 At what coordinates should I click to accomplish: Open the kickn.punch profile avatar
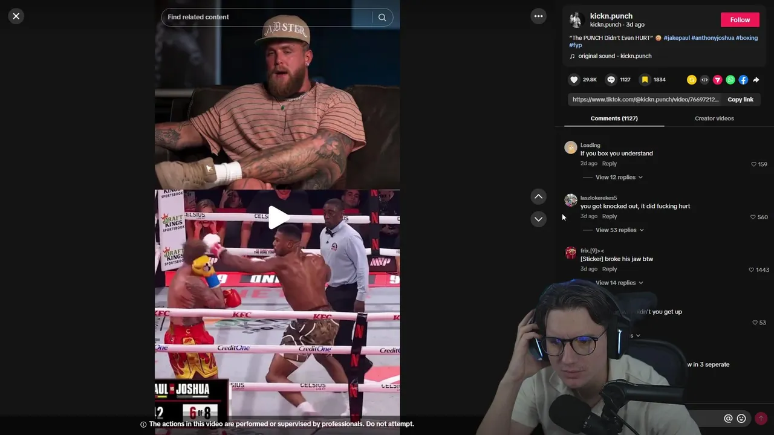576,20
